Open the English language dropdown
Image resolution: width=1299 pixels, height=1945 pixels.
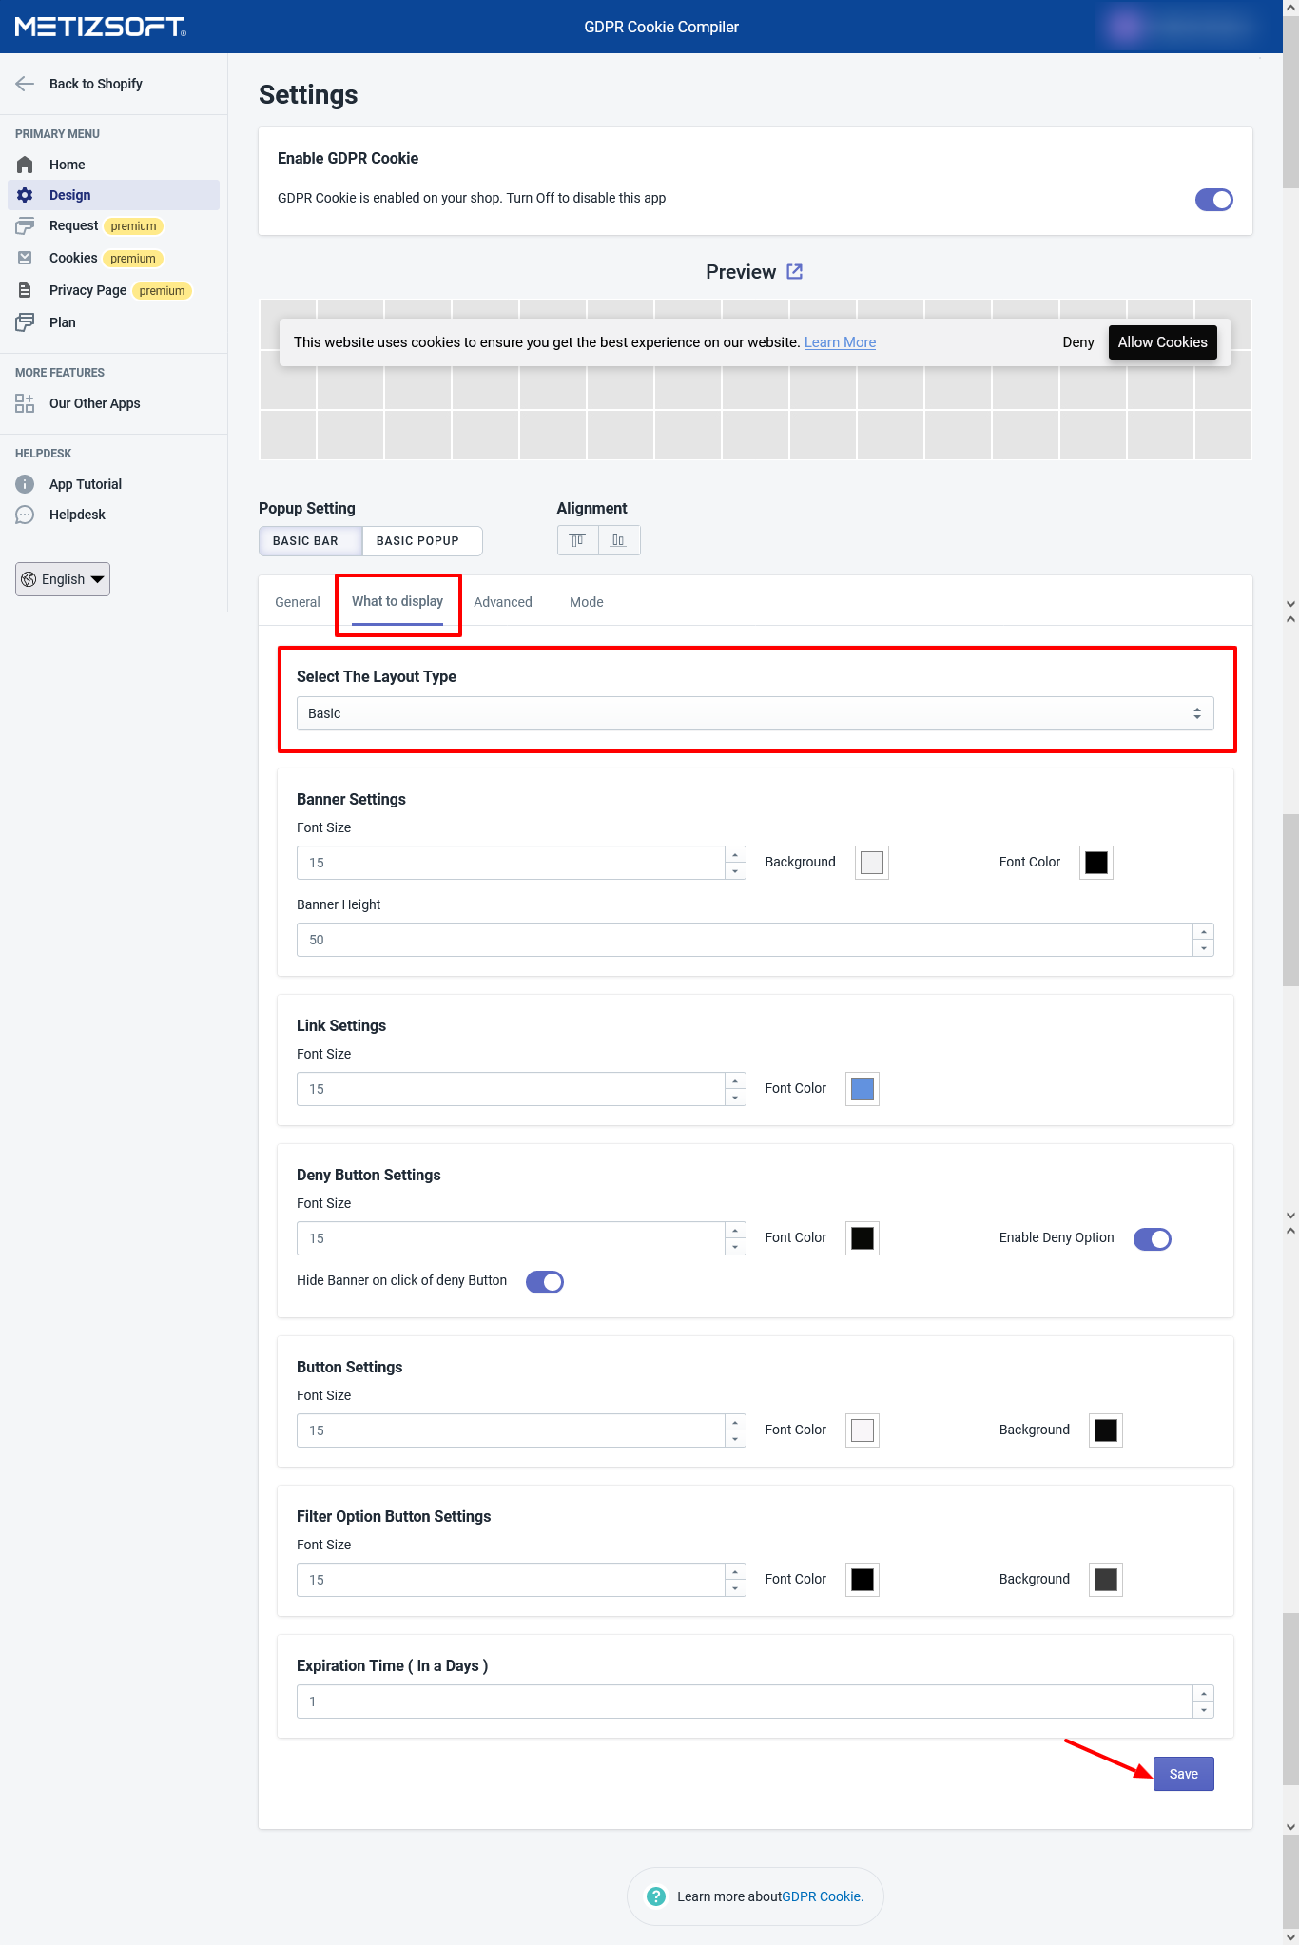coord(63,579)
